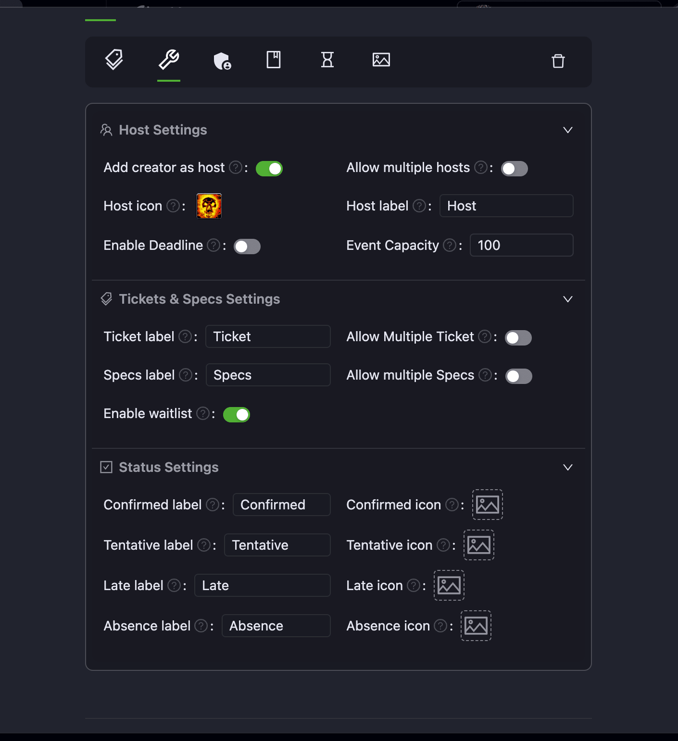Upload a Confirmed icon image
This screenshot has height=741, width=678.
487,505
